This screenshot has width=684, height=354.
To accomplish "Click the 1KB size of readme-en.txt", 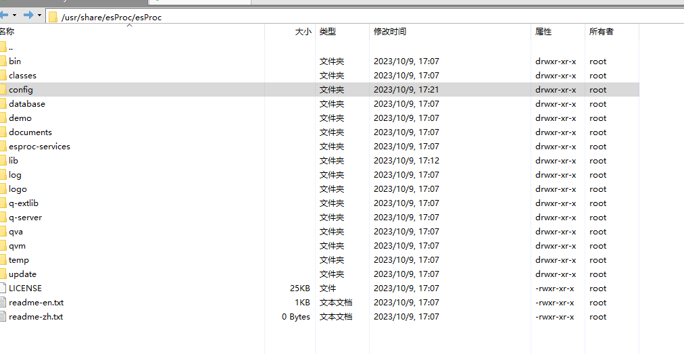I will point(302,303).
